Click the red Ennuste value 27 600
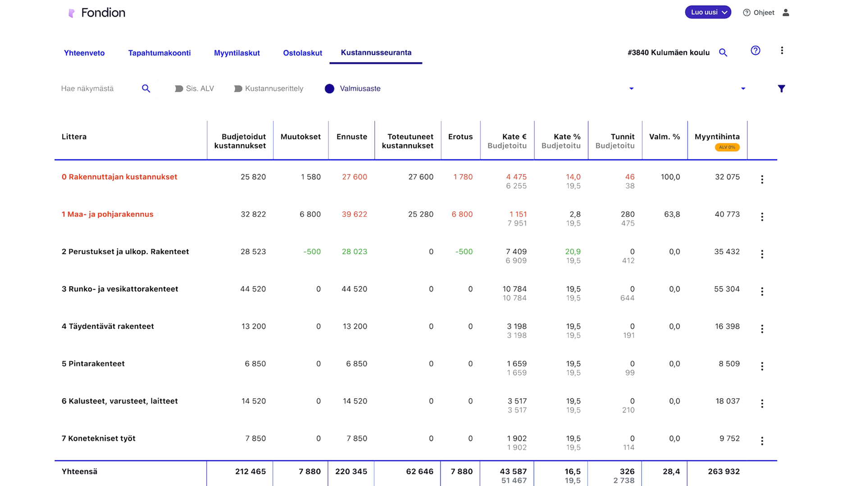This screenshot has height=486, width=865. point(355,177)
